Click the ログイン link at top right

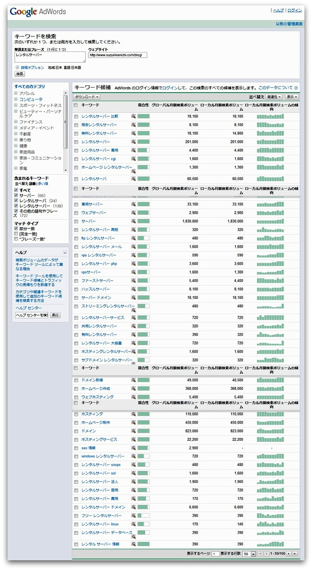(x=295, y=10)
